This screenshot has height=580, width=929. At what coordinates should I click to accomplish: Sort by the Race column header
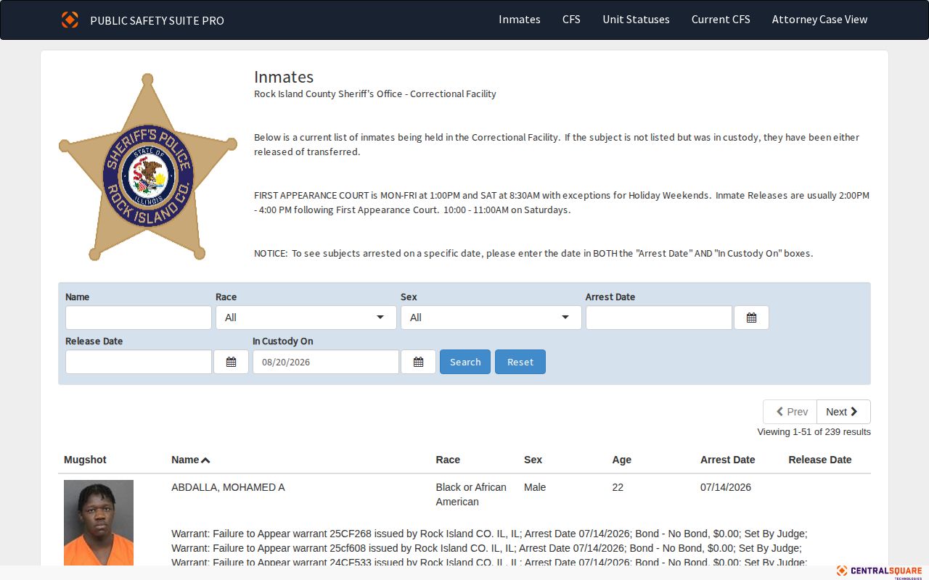[448, 460]
